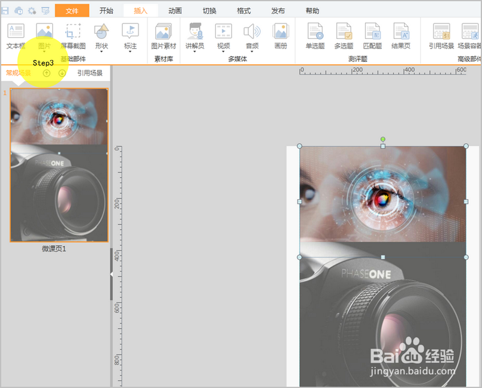Expand the 标注 dropdown arrow
482x388 pixels.
(x=130, y=52)
